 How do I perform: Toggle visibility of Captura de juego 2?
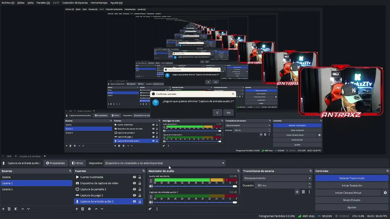coord(134,195)
